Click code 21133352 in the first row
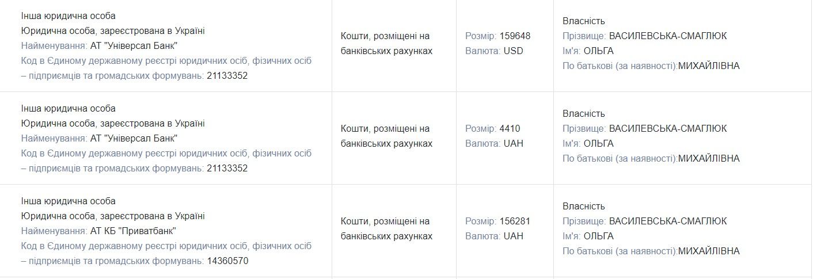The image size is (813, 279). pos(227,75)
